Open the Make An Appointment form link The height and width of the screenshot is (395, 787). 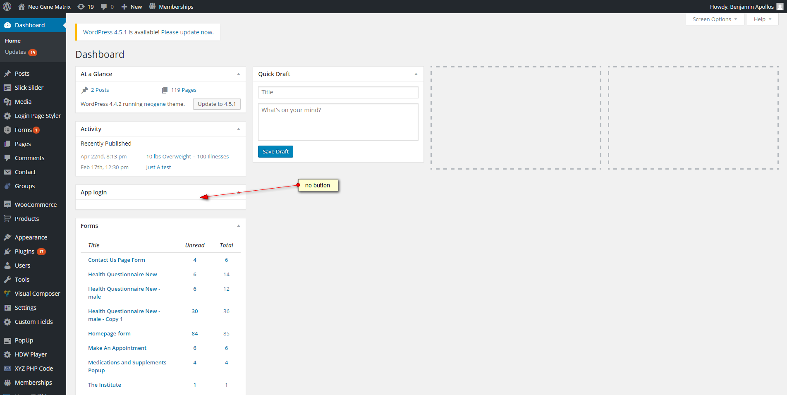pyautogui.click(x=117, y=348)
